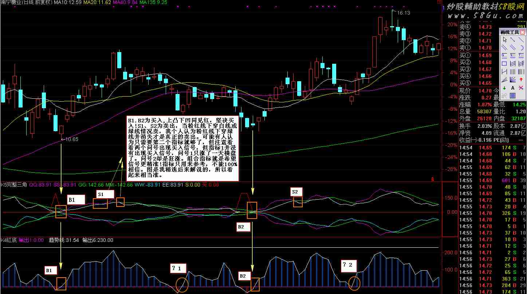Click the 涨跌 value 0.27

[487, 98]
